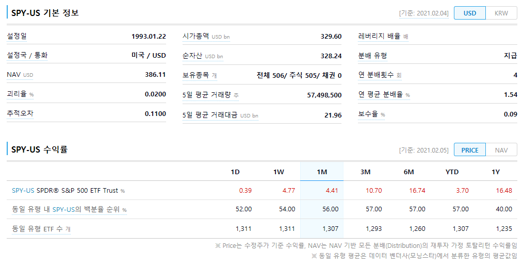The image size is (523, 268).
Task: Click the holdings value 전체 506/ 주식 505/ 채권 0
Action: click(299, 76)
